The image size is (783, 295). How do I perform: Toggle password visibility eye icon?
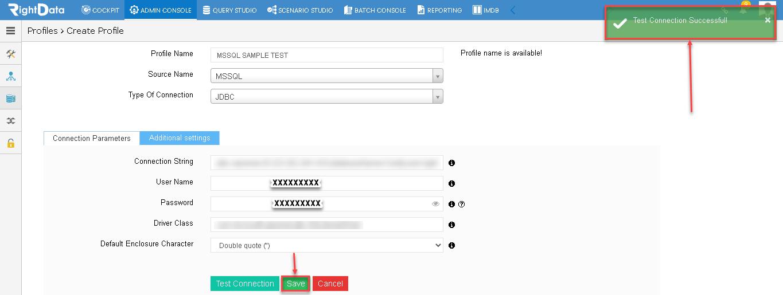(x=435, y=204)
